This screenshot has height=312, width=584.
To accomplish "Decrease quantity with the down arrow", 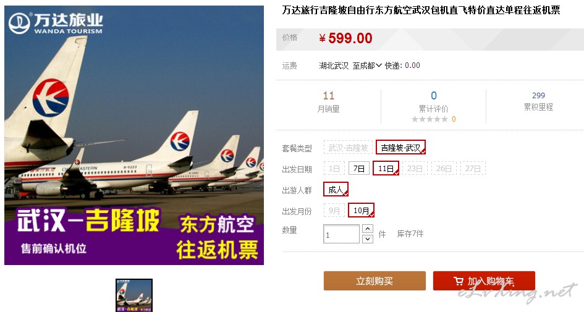I will click(368, 238).
